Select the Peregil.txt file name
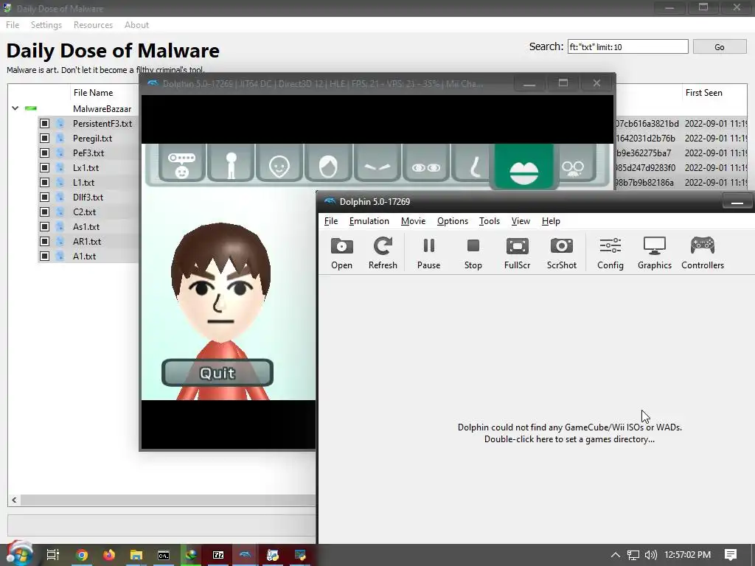Viewport: 755px width, 566px height. pyautogui.click(x=92, y=138)
